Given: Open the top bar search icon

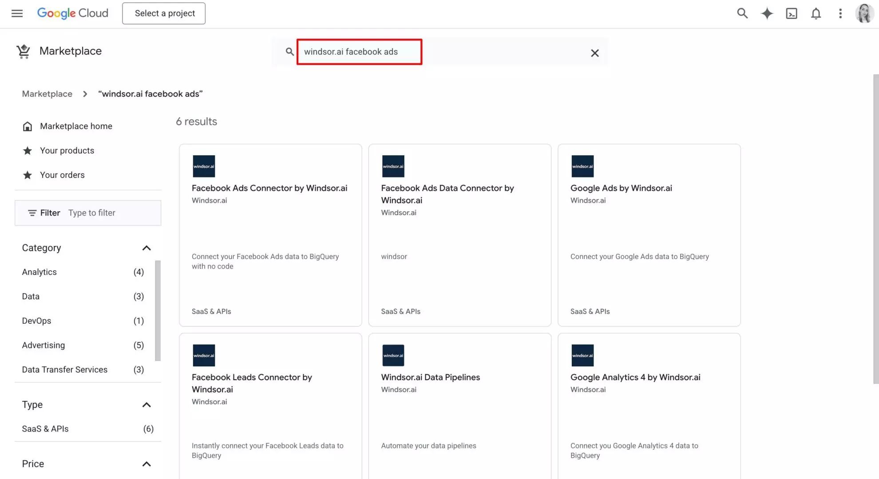Looking at the screenshot, I should click(742, 13).
